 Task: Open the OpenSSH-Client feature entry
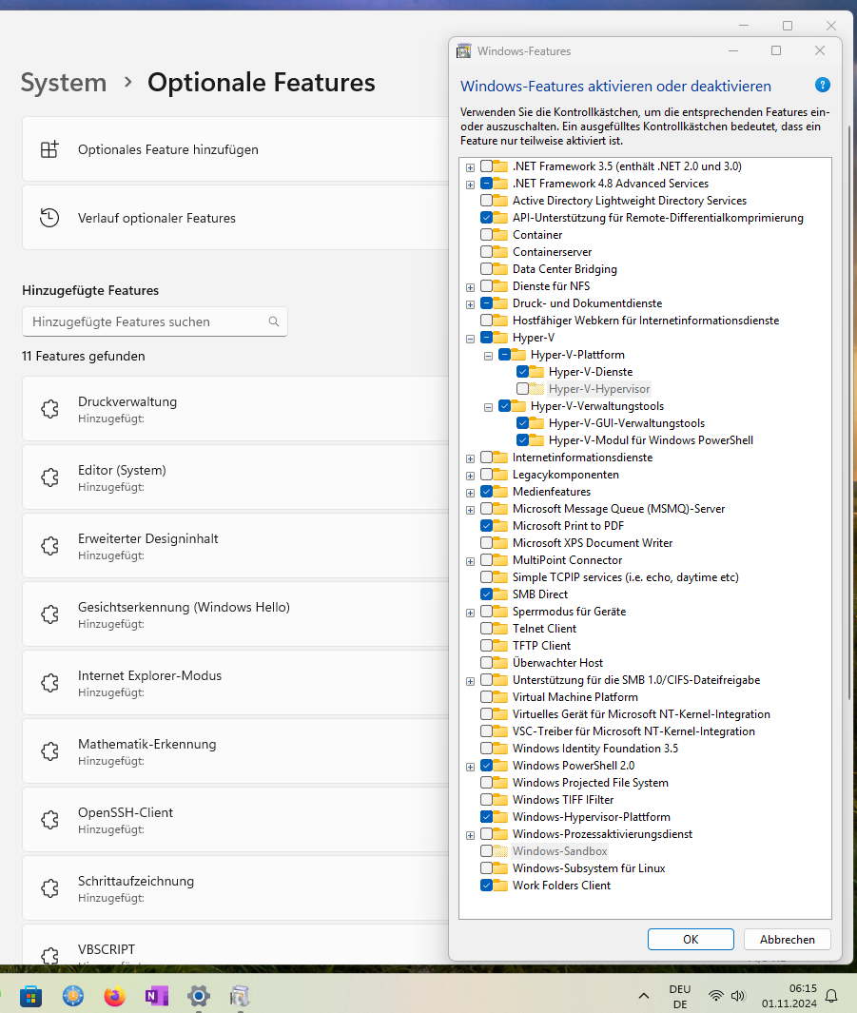[x=236, y=819]
